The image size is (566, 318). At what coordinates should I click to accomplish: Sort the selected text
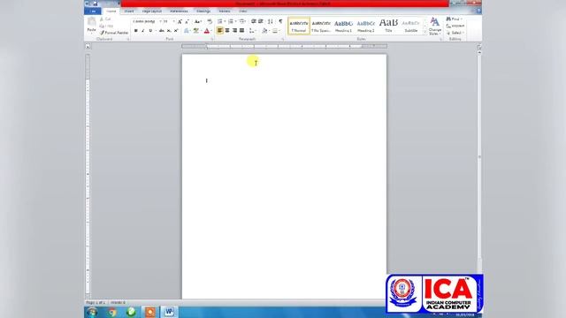pyautogui.click(x=271, y=21)
